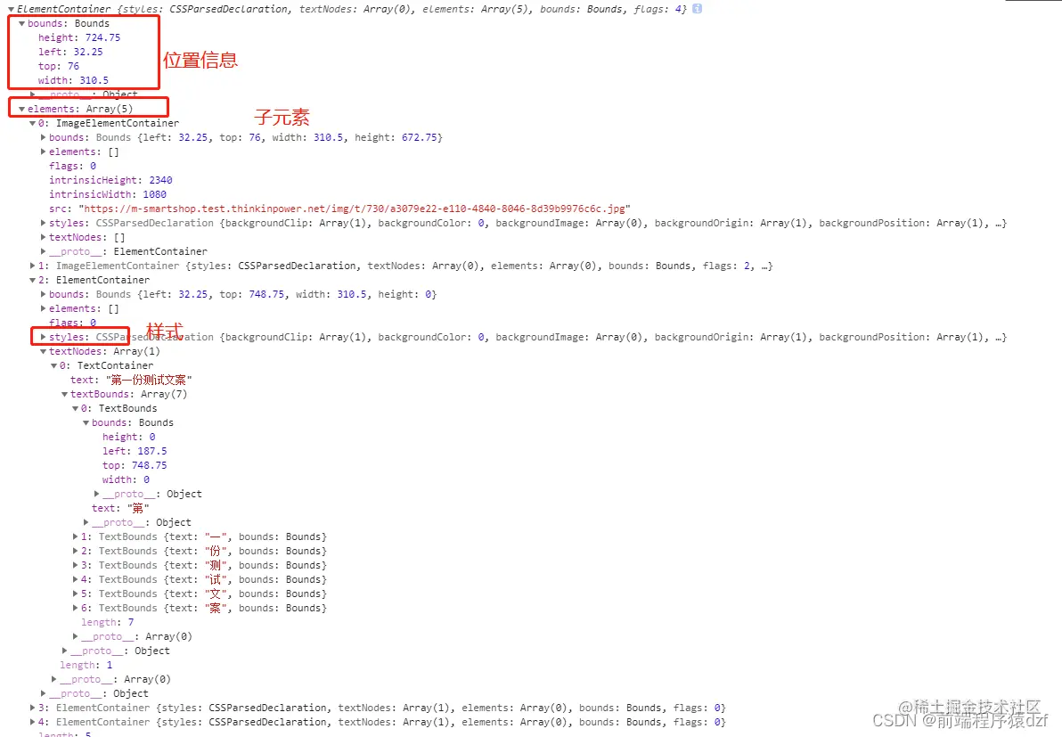
Task: Collapse the root ElementContainer object
Action: coord(11,10)
